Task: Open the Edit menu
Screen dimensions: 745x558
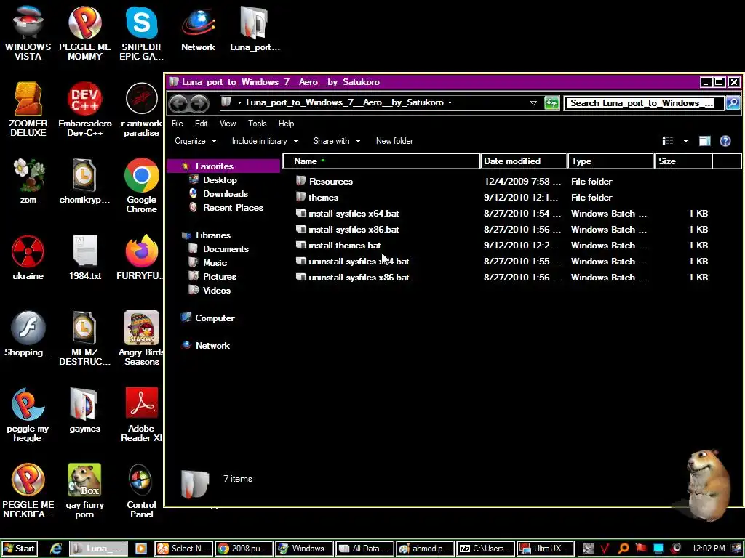Action: click(201, 124)
